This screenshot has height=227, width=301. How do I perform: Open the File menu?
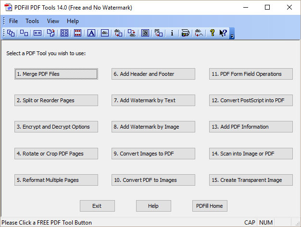coord(13,21)
